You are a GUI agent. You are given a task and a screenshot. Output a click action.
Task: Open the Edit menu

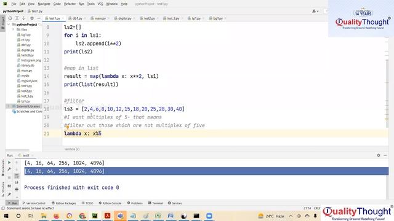click(x=22, y=4)
